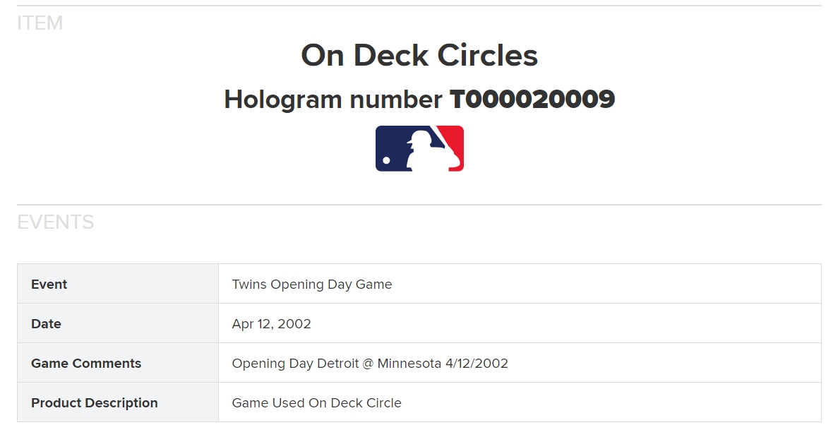Click the baseball dot in MLB logo
This screenshot has width=826, height=425.
click(386, 161)
